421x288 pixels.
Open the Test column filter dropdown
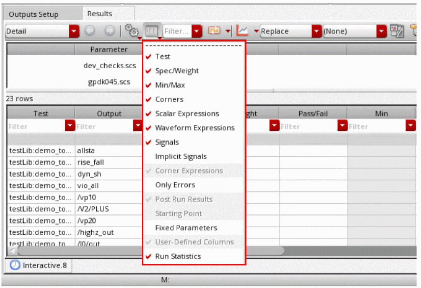(70, 126)
